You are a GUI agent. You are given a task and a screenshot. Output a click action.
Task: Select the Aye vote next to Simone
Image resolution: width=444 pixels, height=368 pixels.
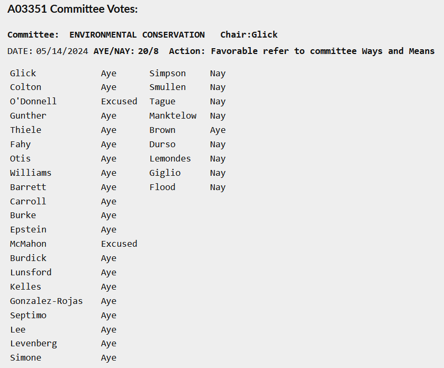click(x=108, y=358)
